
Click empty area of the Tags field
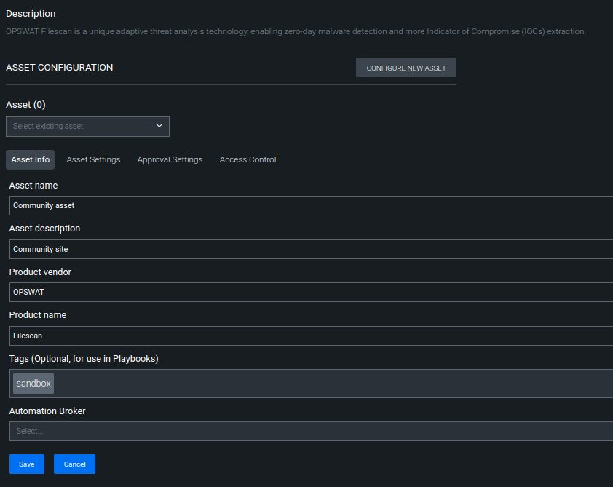click(x=332, y=384)
